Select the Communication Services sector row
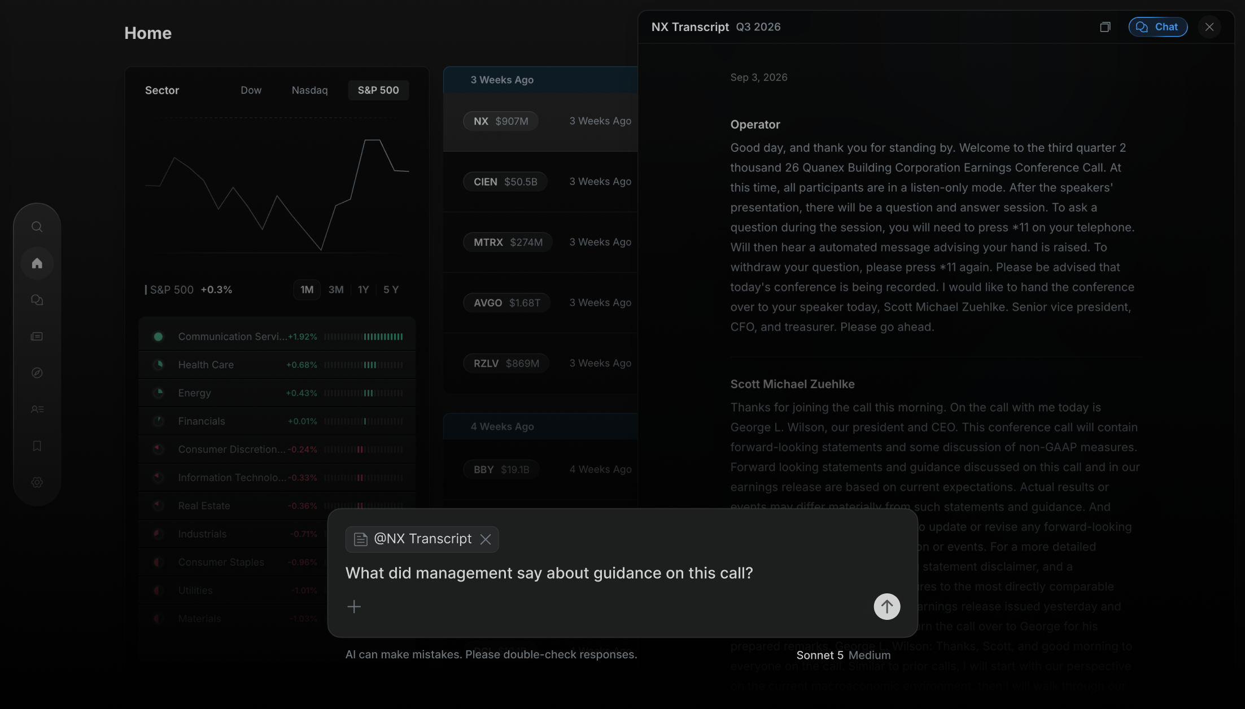 277,337
